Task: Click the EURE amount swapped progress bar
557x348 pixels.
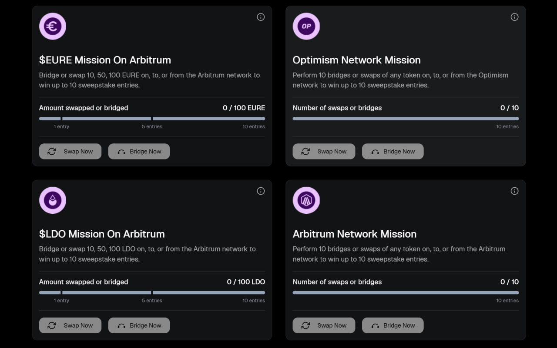Action: coord(152,119)
